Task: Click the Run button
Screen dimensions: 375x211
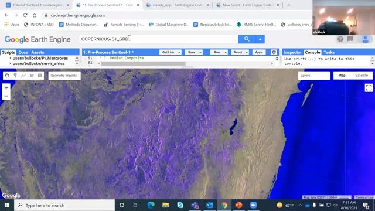Action: coord(217,52)
